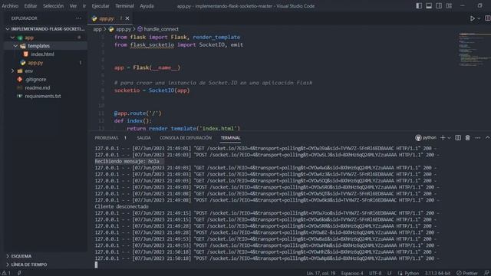The height and width of the screenshot is (276, 491).
Task: Click the line app = Flask(__name__)
Action: tap(147, 67)
